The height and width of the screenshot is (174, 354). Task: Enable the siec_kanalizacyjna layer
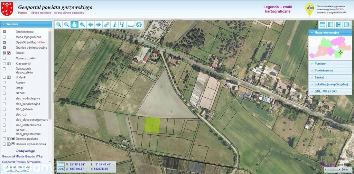point(4,104)
